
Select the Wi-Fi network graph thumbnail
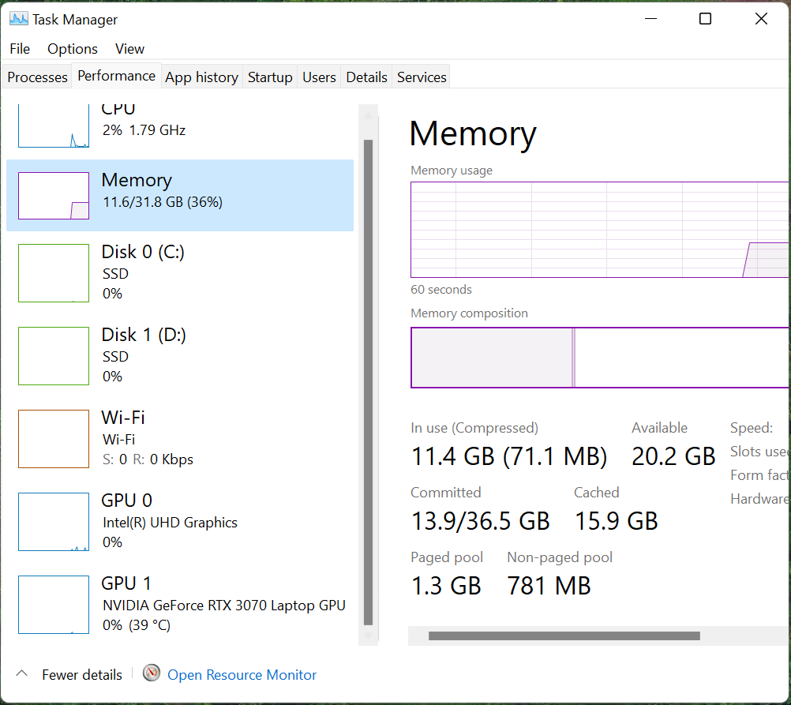pyautogui.click(x=54, y=438)
